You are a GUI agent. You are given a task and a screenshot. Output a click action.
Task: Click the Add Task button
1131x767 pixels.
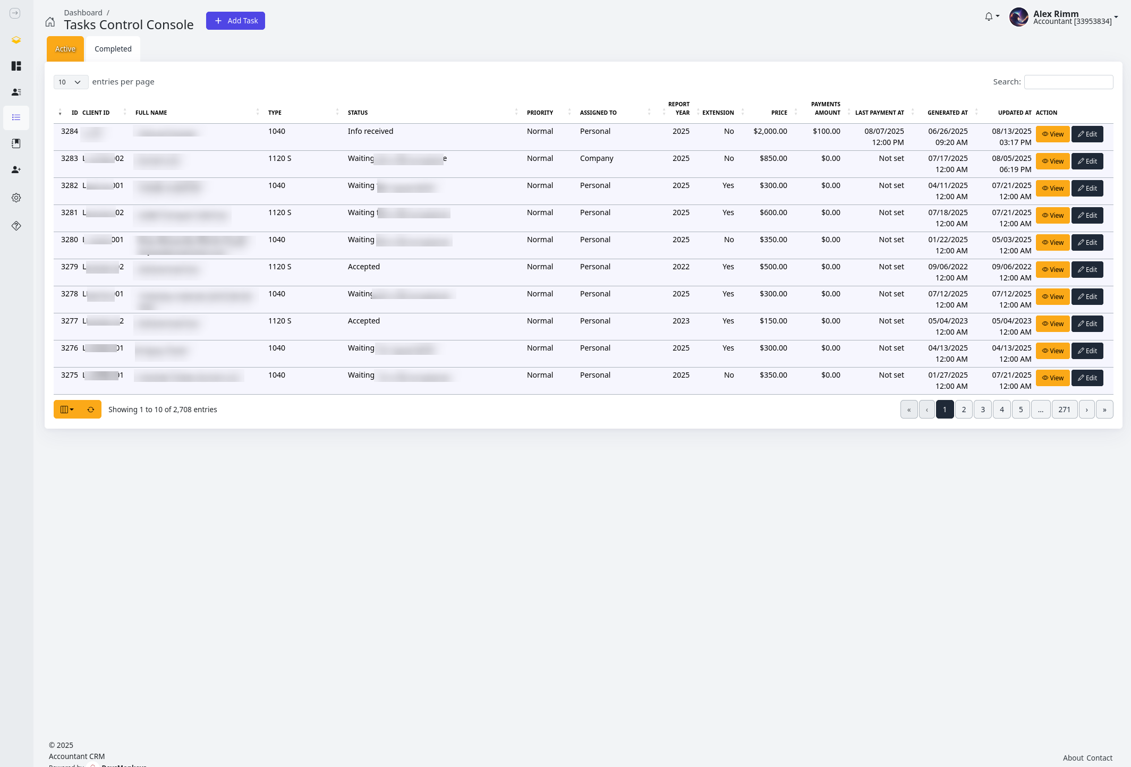235,20
